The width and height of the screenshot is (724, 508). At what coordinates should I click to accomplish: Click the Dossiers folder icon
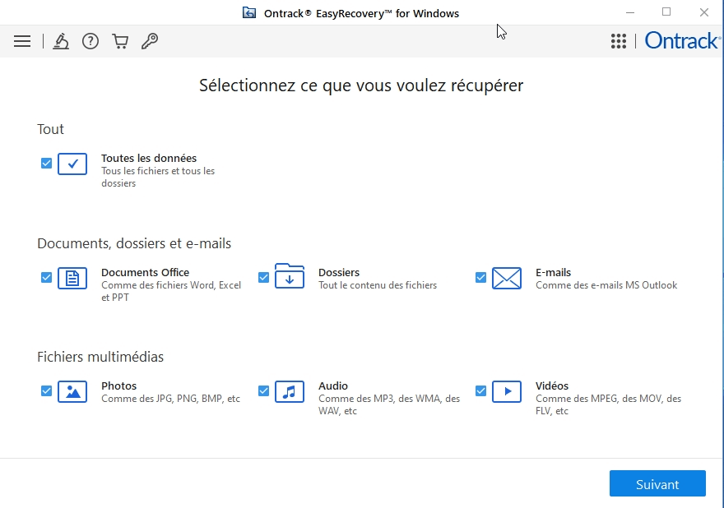point(289,279)
